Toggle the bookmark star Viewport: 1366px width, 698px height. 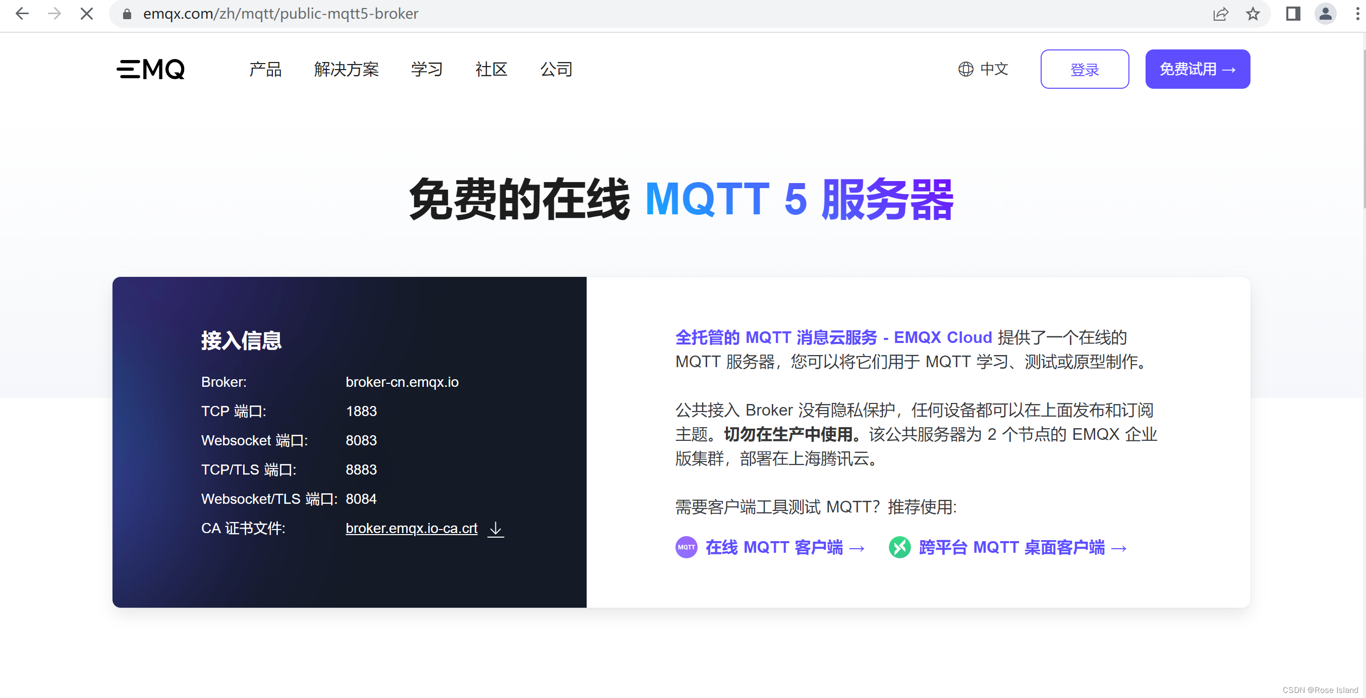pos(1253,14)
